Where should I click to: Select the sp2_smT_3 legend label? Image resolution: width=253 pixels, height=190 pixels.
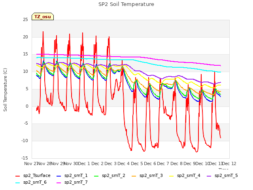click(x=151, y=176)
